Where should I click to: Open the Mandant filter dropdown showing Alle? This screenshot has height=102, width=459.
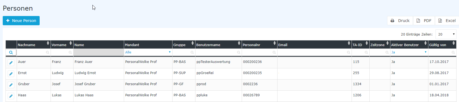point(148,52)
